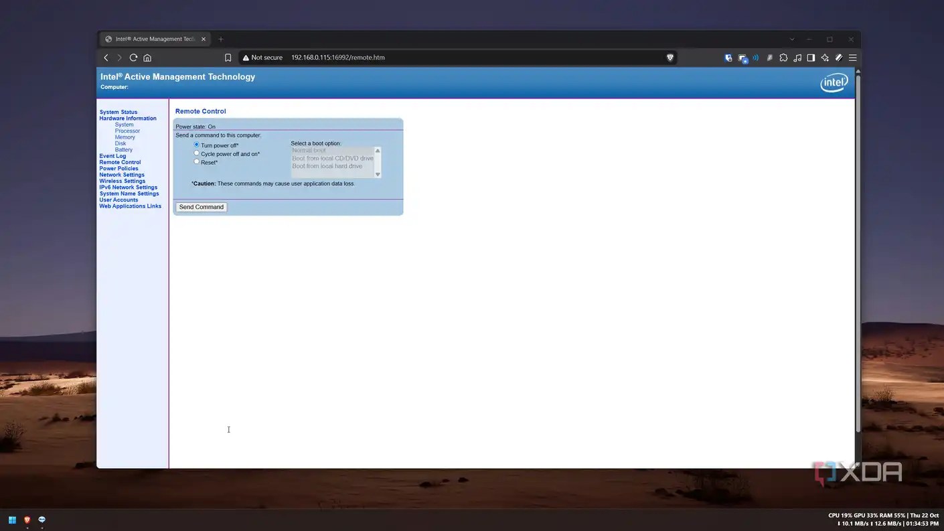Select the Reset radio button
Screen dimensions: 944x531
point(196,161)
